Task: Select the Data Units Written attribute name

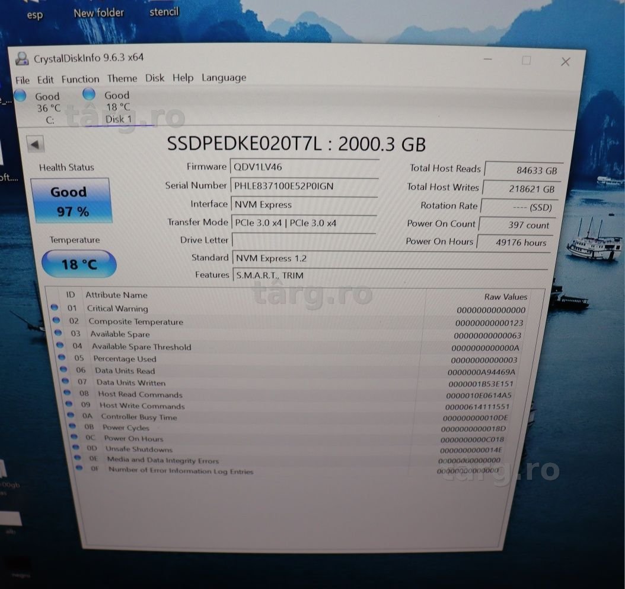Action: point(130,382)
